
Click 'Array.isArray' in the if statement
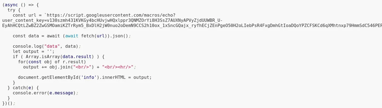(43, 56)
